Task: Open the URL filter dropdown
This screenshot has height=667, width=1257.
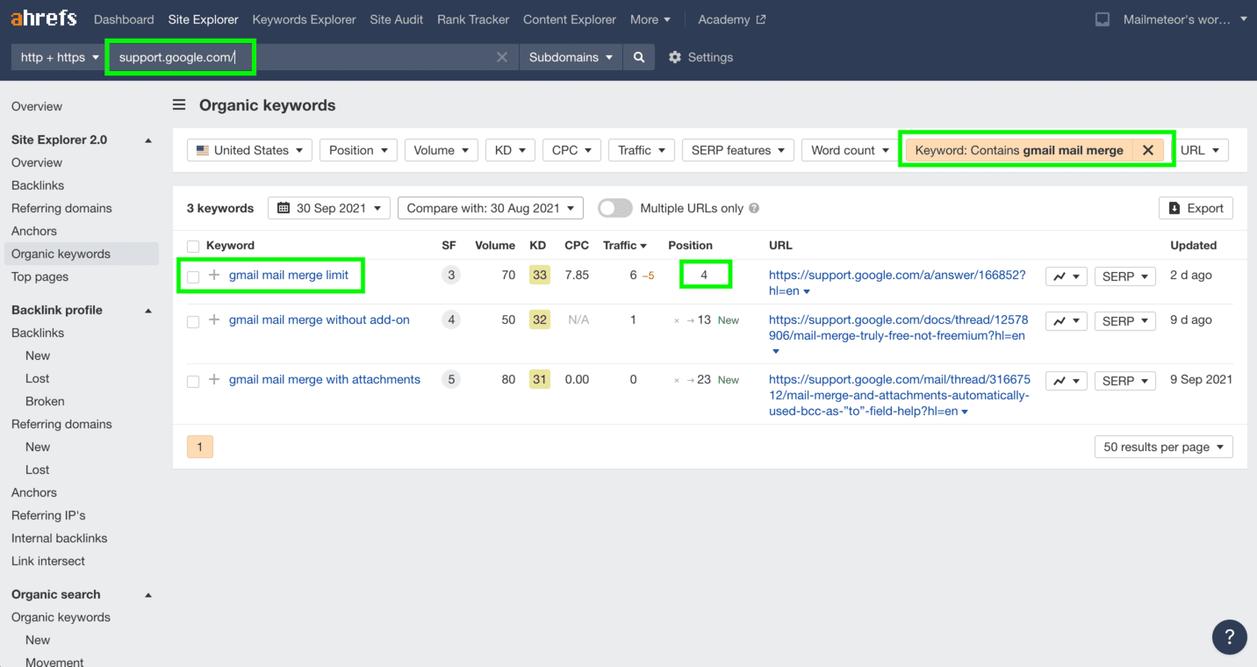Action: pos(1200,150)
